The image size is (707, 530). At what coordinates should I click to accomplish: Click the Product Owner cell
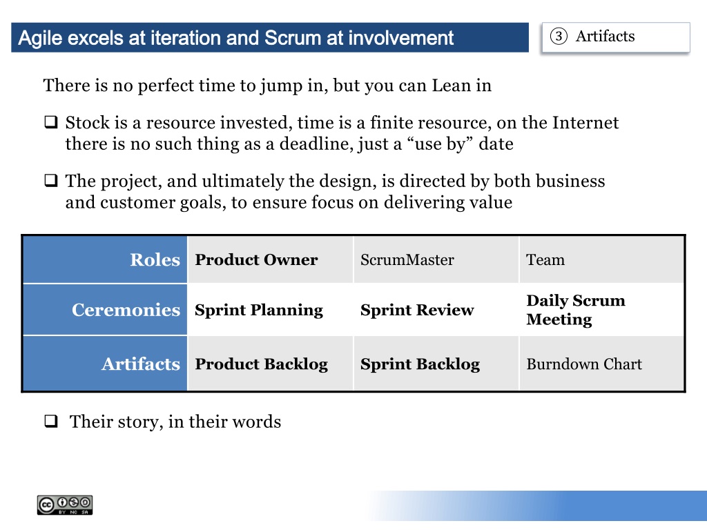[x=270, y=259]
